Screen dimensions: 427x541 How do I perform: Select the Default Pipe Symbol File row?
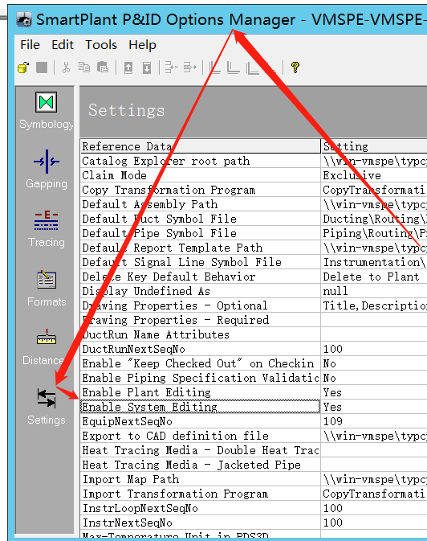[x=200, y=234]
